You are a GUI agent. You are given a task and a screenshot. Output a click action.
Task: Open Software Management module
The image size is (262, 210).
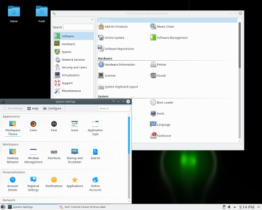(169, 38)
